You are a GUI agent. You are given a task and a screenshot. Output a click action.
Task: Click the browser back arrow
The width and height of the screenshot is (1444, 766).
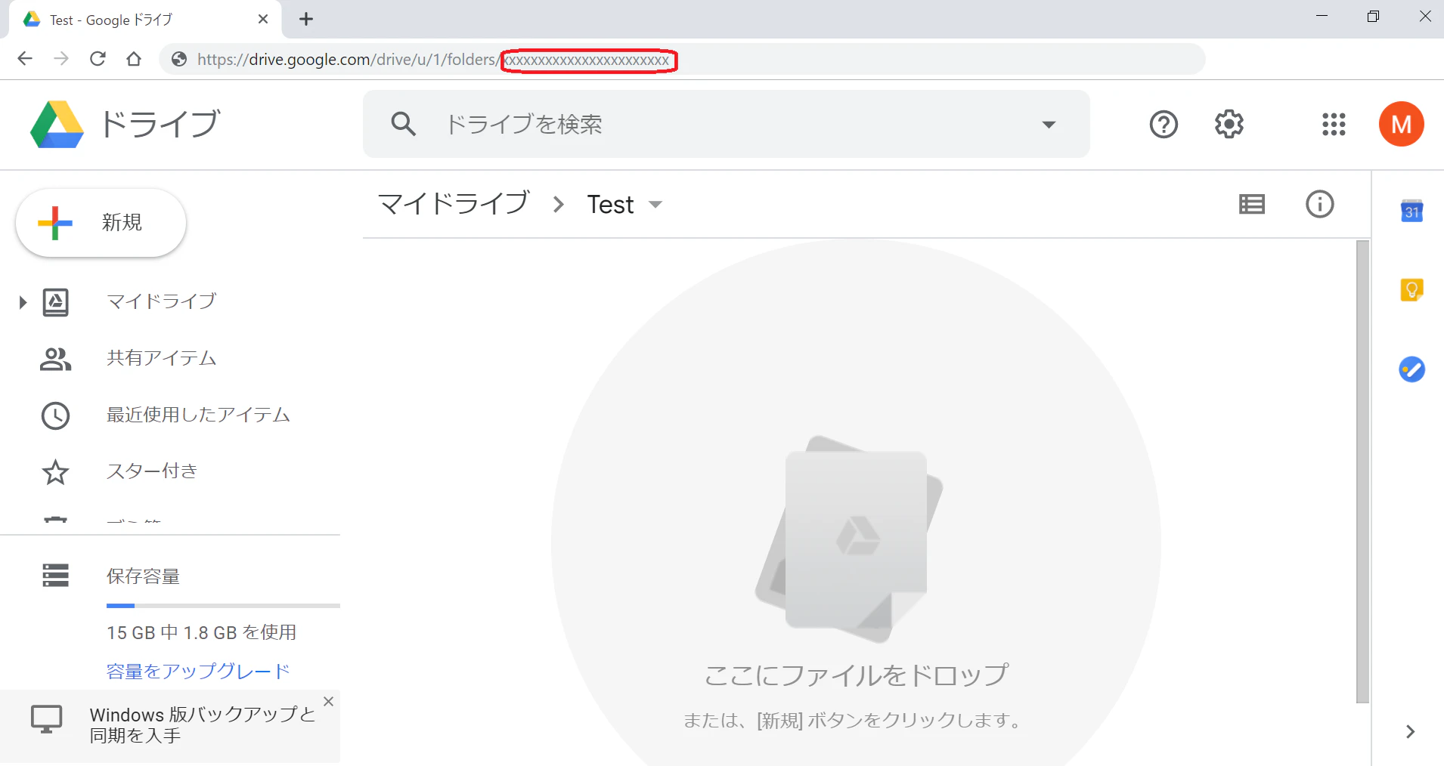(x=25, y=59)
